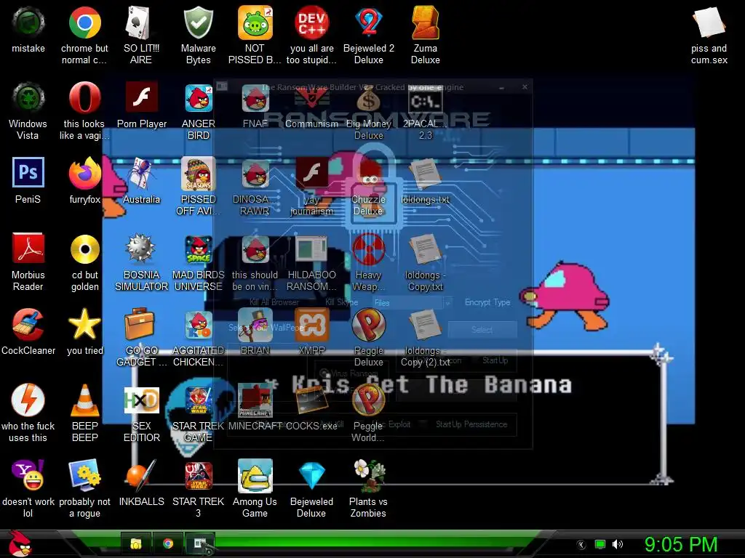Open the Australia spider solitaire icon
This screenshot has height=558, width=745.
coord(141,174)
